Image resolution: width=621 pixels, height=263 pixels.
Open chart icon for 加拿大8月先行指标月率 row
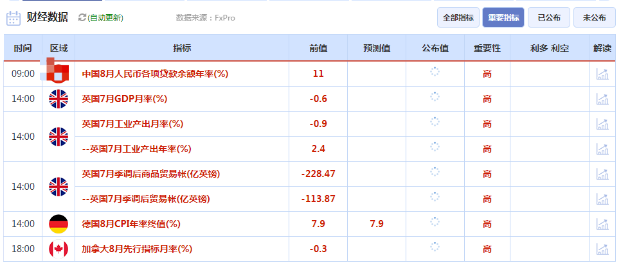click(x=602, y=249)
